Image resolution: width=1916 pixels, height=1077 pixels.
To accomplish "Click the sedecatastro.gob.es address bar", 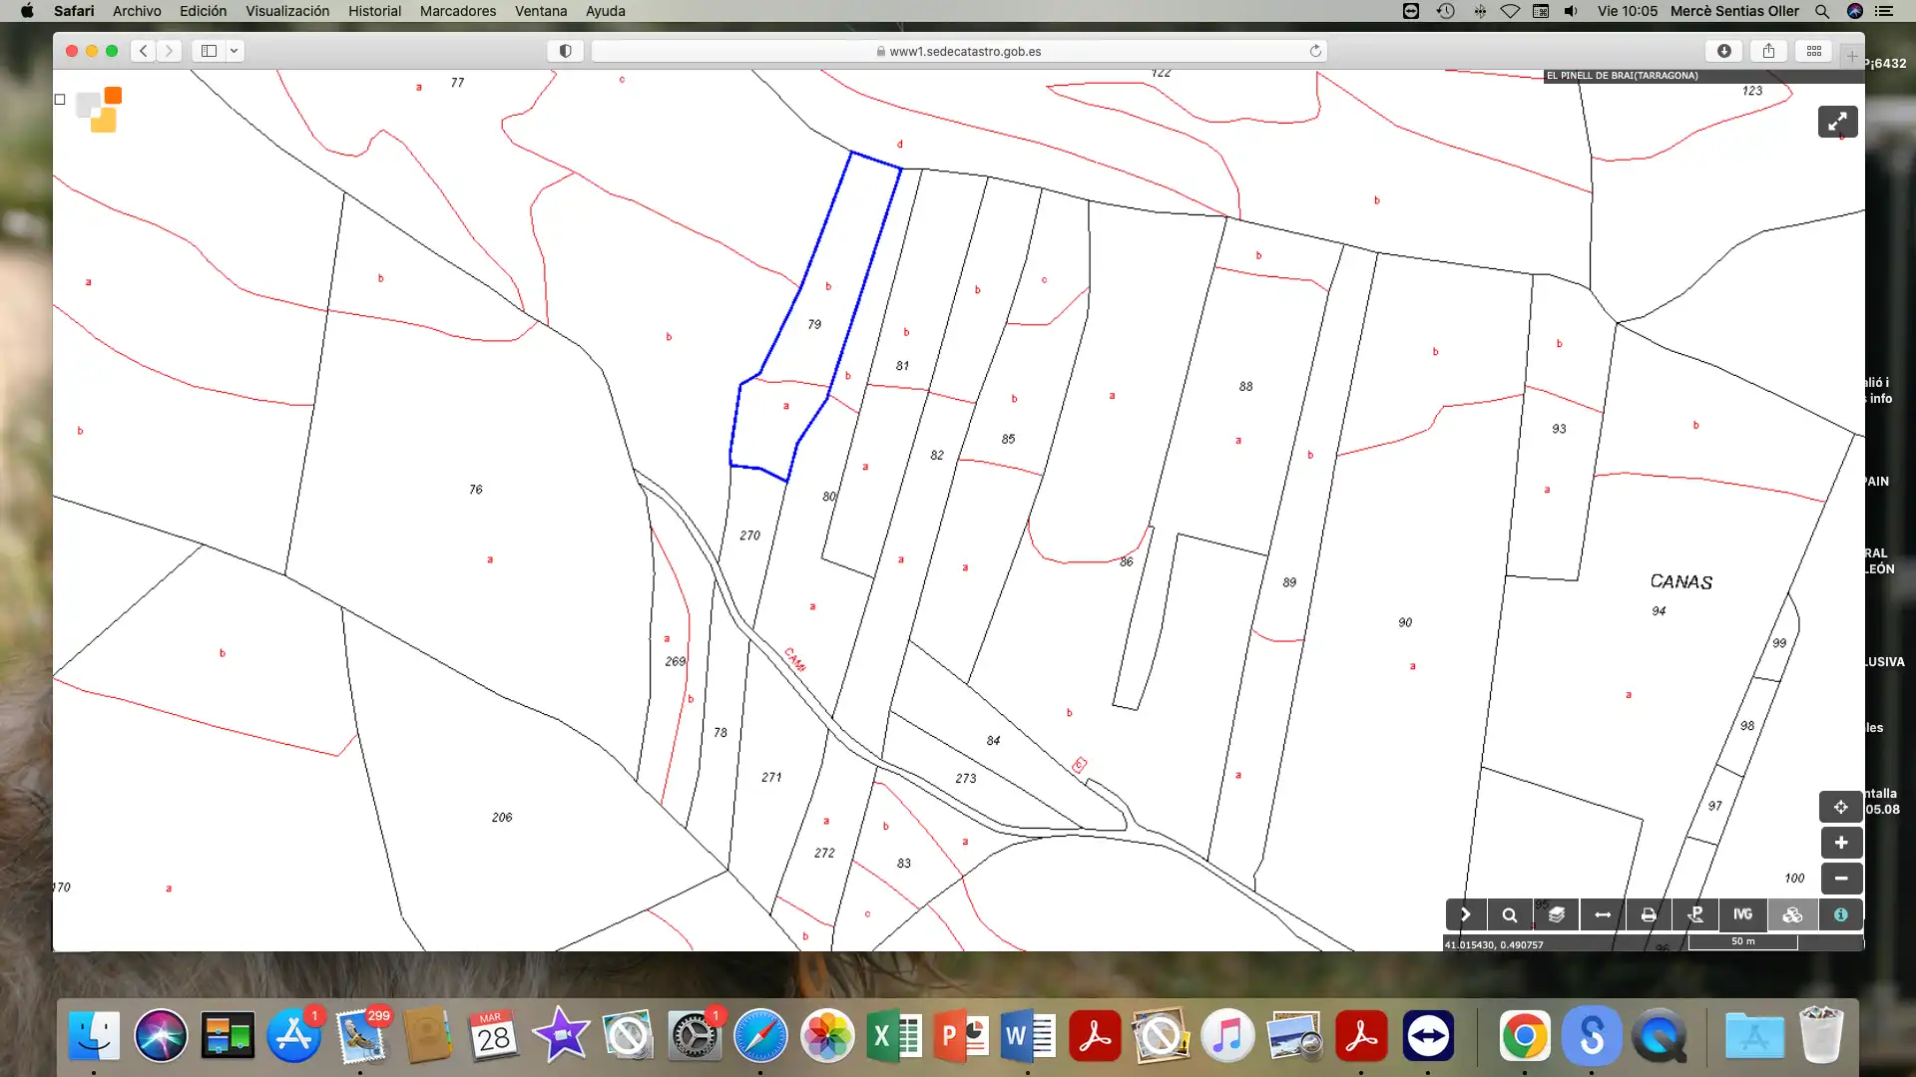I will click(x=958, y=51).
